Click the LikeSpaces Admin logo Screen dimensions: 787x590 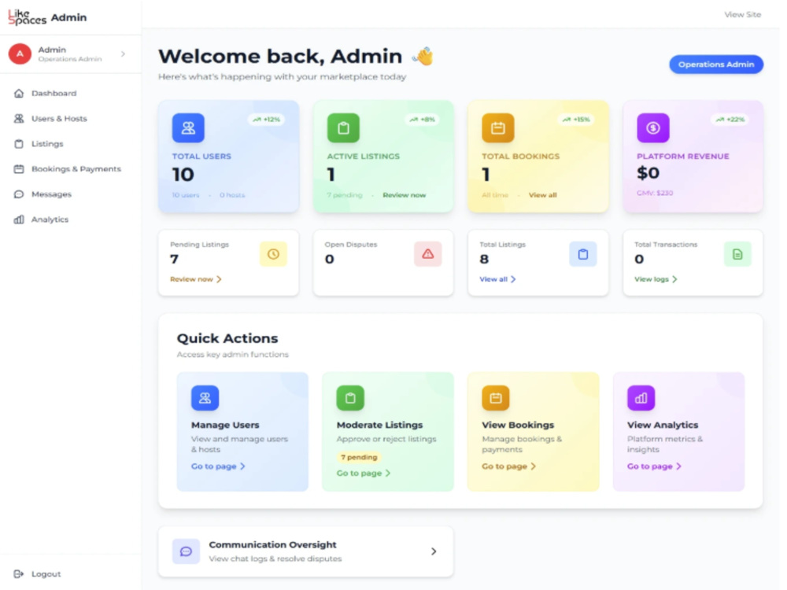47,17
